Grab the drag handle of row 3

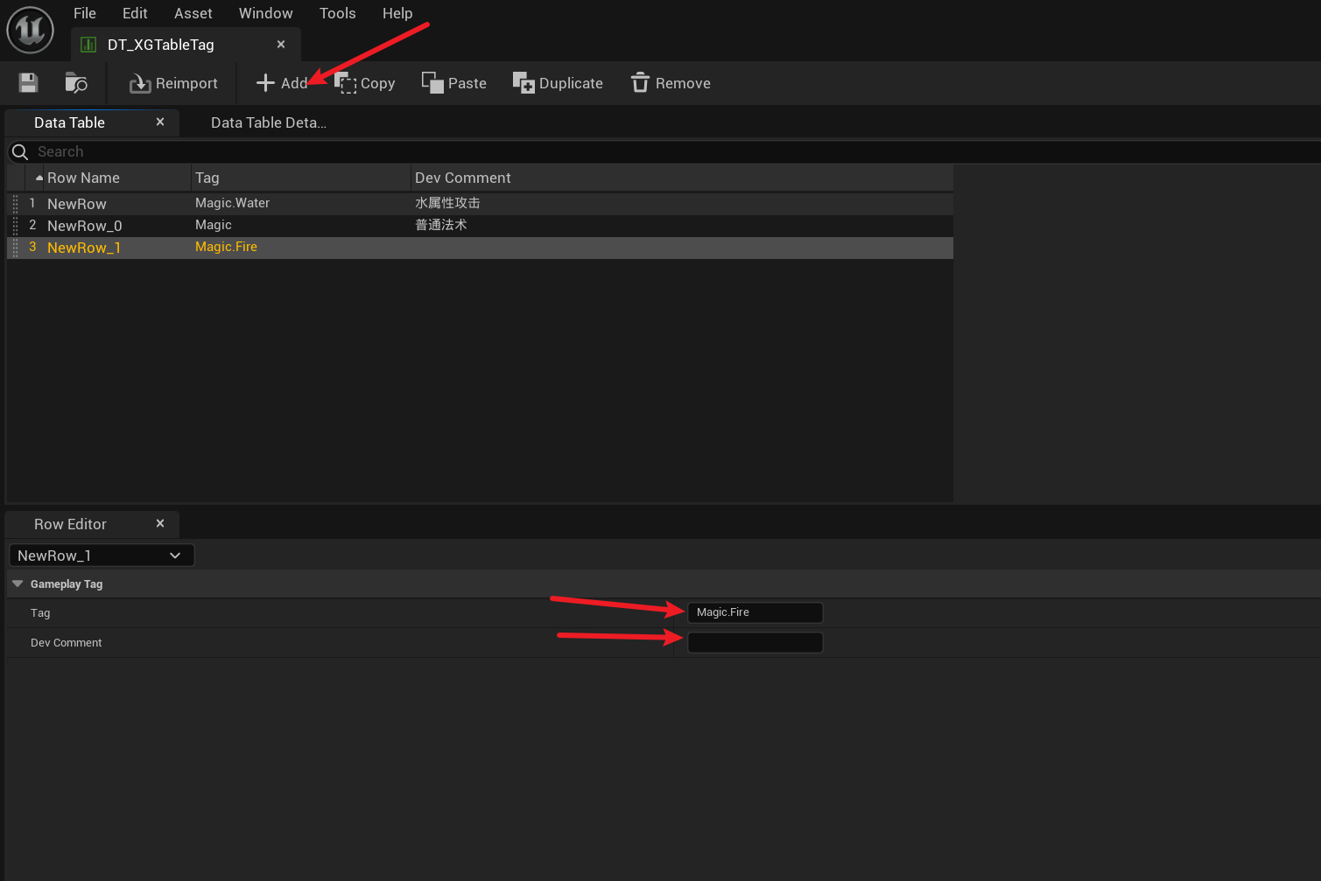pyautogui.click(x=15, y=248)
